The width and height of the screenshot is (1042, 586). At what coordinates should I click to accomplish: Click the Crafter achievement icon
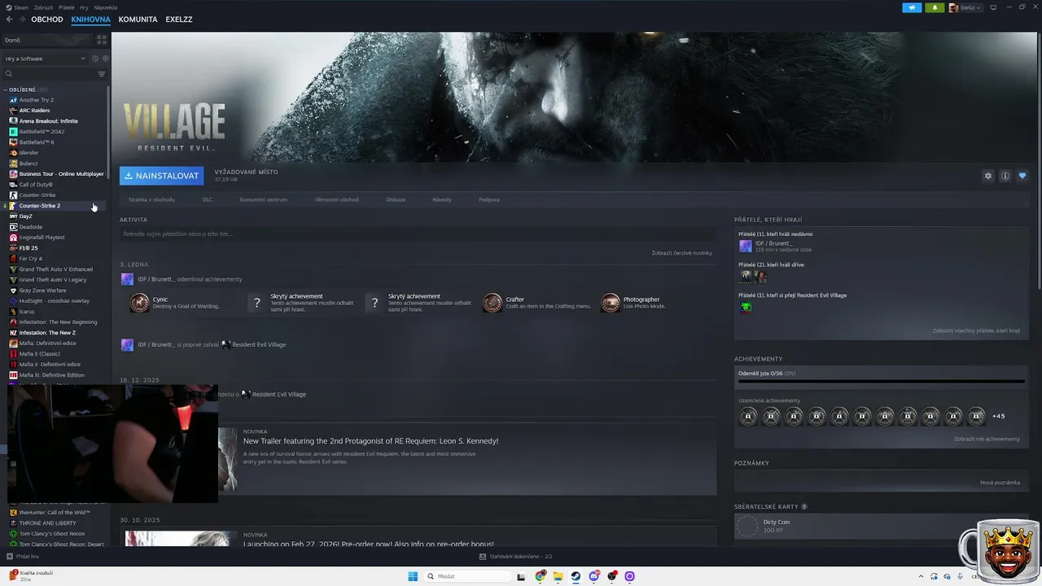pos(493,303)
